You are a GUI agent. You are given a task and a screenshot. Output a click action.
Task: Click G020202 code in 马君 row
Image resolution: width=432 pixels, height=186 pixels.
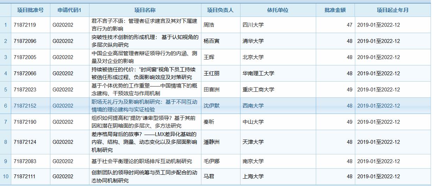pyautogui.click(x=63, y=177)
